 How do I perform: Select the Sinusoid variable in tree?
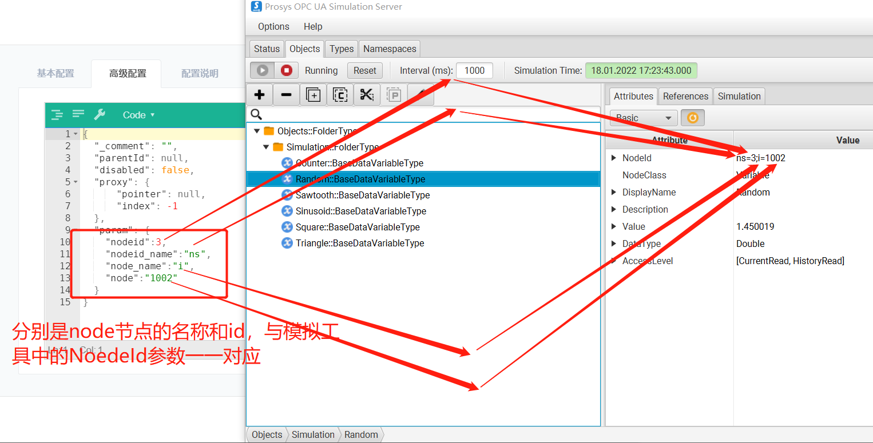click(360, 211)
